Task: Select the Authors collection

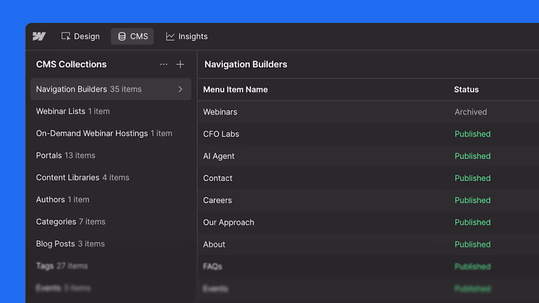Action: [x=111, y=200]
